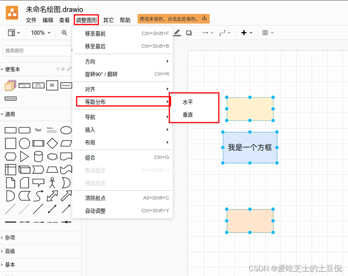This screenshot has height=276, width=348.
Task: Choose 移至最后 from the menu
Action: pyautogui.click(x=123, y=46)
